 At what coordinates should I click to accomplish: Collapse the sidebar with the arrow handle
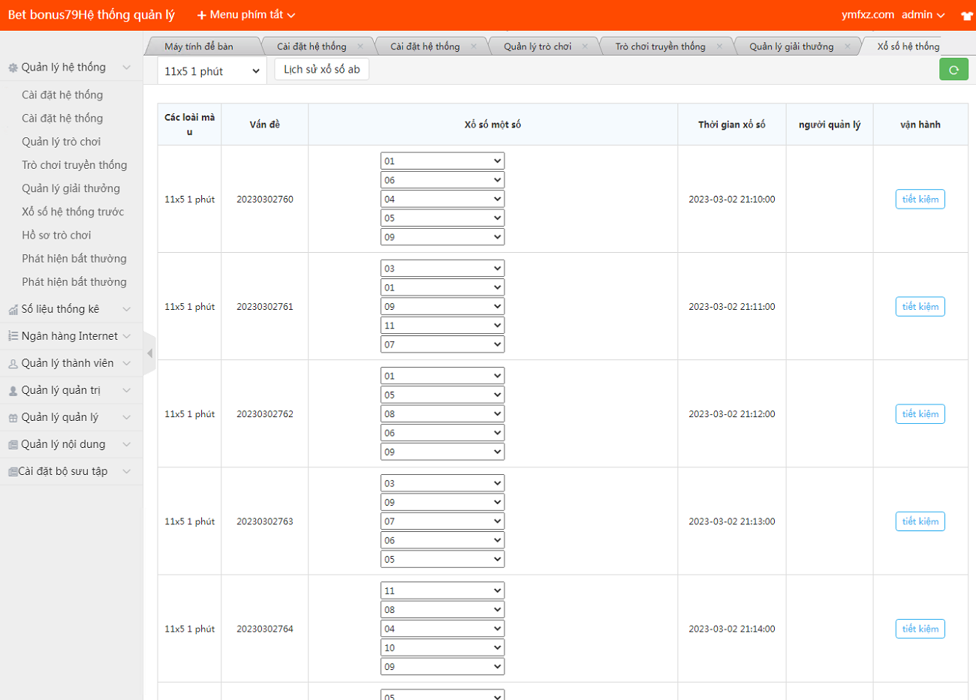(x=149, y=353)
